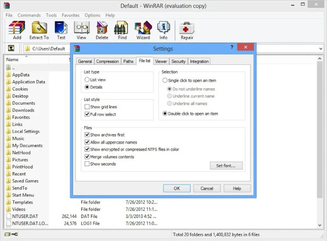
Task: Enable Show grid lines checkbox
Action: point(87,107)
